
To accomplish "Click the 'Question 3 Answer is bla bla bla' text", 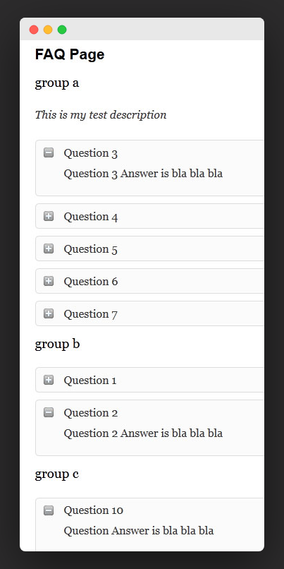I will (x=143, y=174).
